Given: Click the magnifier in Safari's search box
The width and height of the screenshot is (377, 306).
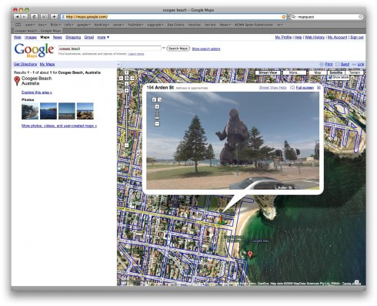Looking at the screenshot, I should click(293, 17).
